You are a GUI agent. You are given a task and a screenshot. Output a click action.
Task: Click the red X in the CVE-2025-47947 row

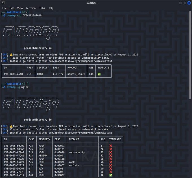pyautogui.click(x=111, y=152)
